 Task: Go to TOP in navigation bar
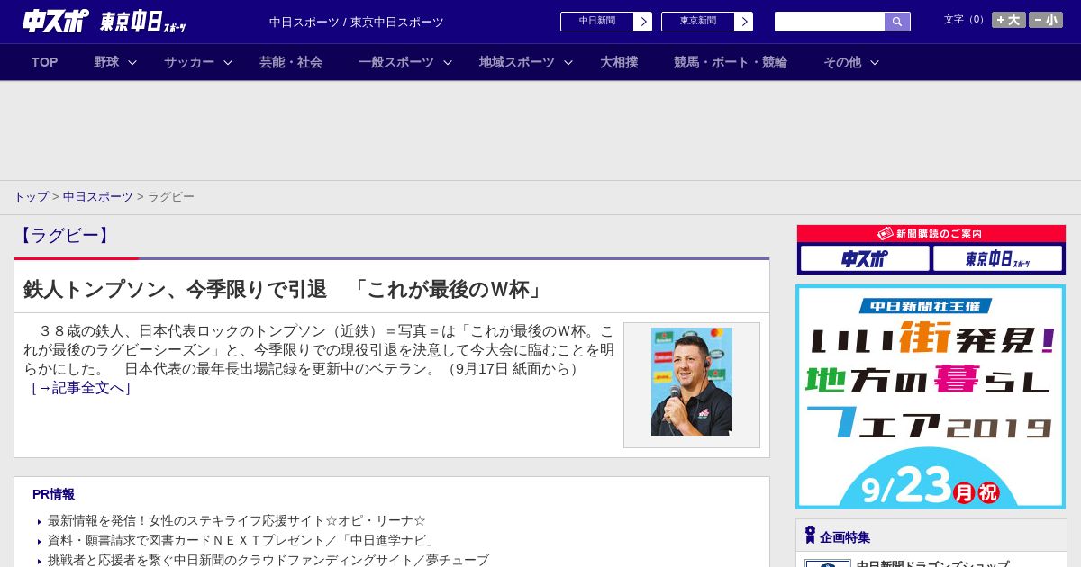45,62
